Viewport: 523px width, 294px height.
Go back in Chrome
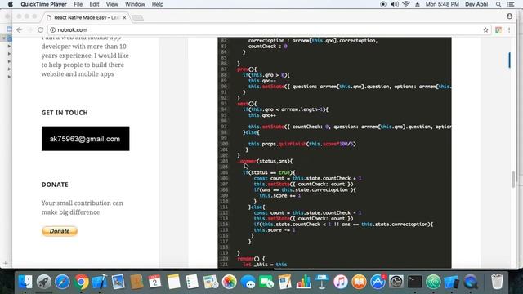pos(20,29)
